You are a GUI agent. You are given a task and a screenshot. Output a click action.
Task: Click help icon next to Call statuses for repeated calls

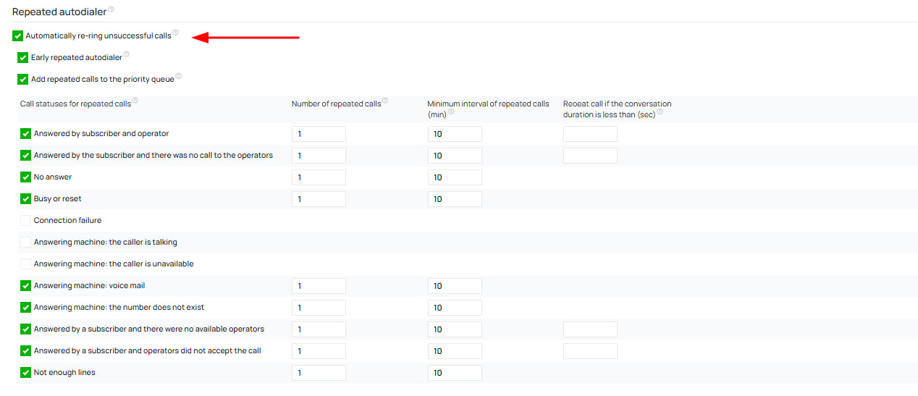[x=135, y=101]
